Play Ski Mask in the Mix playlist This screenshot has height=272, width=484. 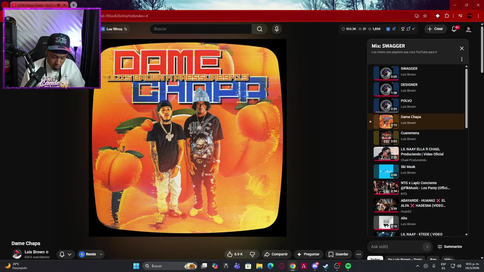pos(416,171)
